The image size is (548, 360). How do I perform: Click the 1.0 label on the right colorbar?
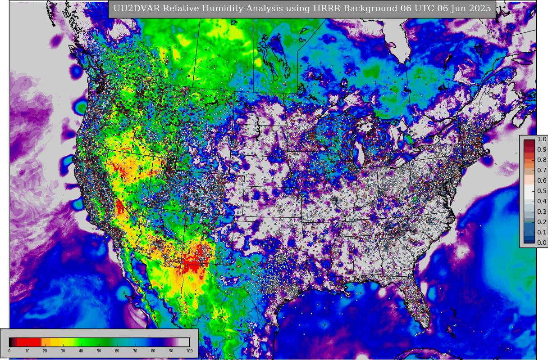coord(542,139)
